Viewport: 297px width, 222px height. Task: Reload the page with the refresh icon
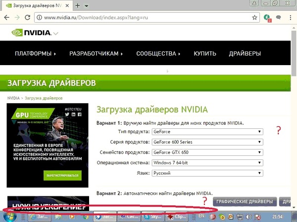[x=28, y=18]
